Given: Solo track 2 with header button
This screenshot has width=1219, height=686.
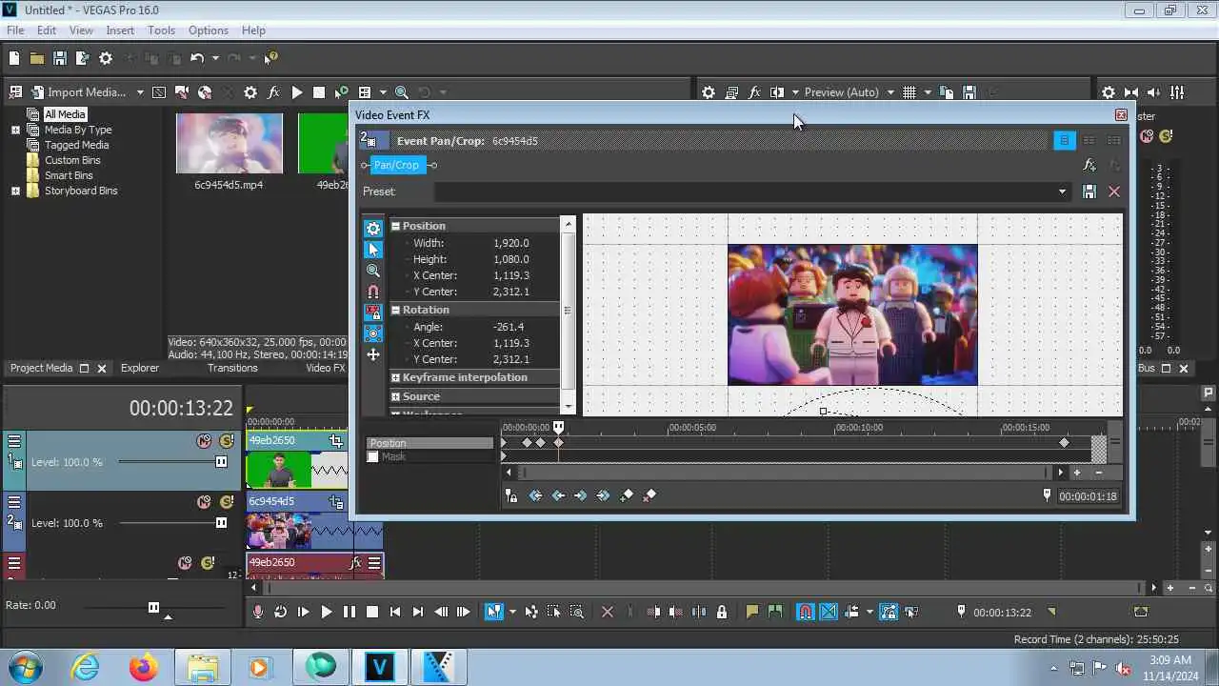Looking at the screenshot, I should click(x=226, y=502).
